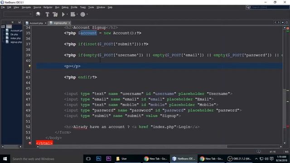
Task: Open the Profile menu
Action: click(x=74, y=7)
